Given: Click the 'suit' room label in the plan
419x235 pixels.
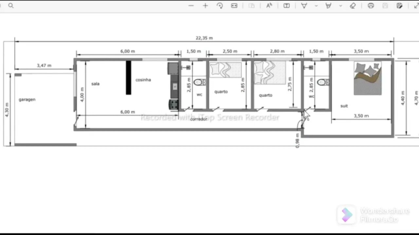Looking at the screenshot, I should pos(344,106).
